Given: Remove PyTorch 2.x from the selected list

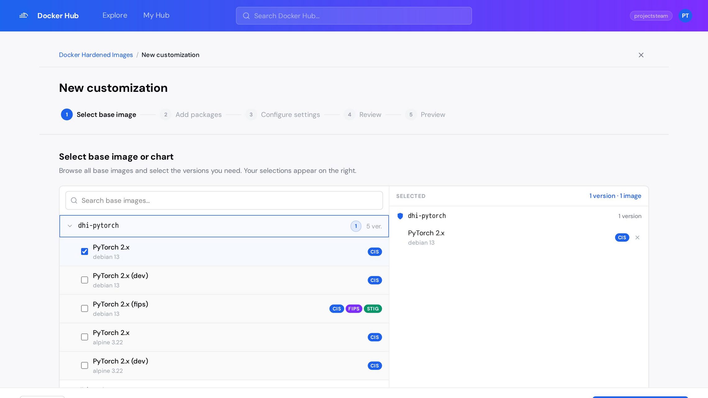Looking at the screenshot, I should click(x=638, y=238).
